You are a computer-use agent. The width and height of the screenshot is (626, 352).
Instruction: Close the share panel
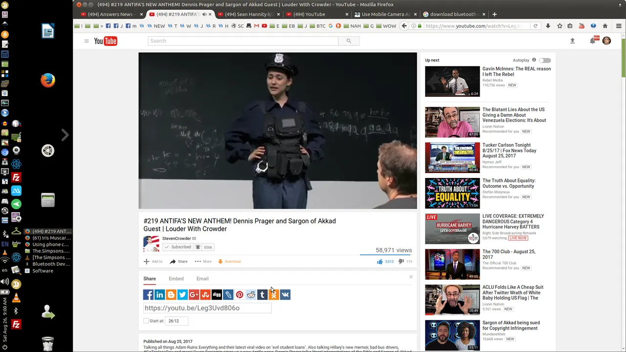pos(411,277)
